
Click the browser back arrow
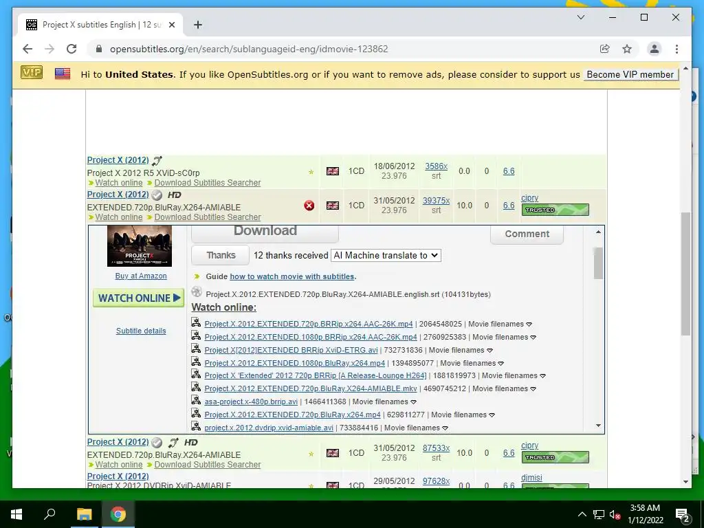pos(27,49)
